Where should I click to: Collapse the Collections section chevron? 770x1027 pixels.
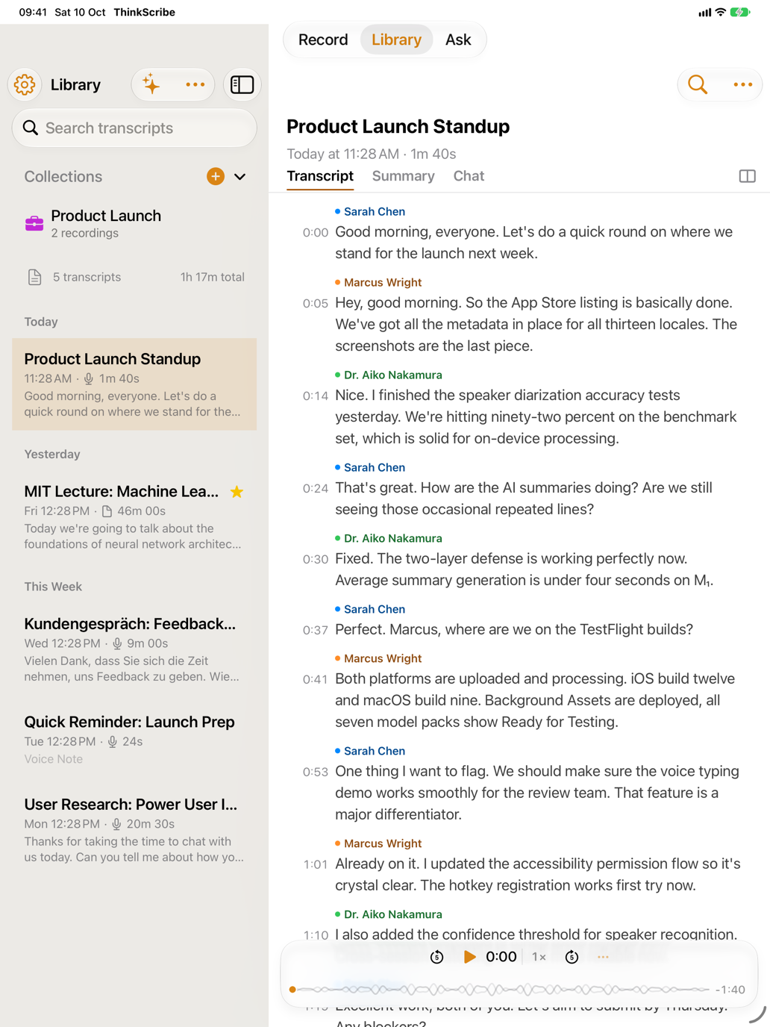240,177
